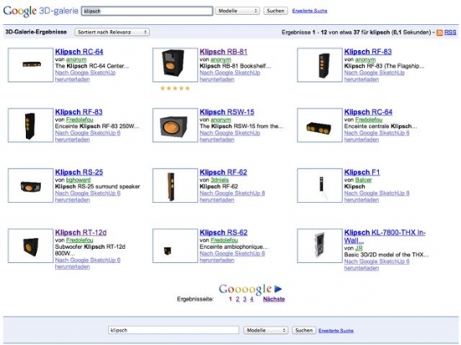The image size is (461, 345).
Task: Click the Klipsch RSW-15 subwoofer thumbnail
Action: point(175,125)
